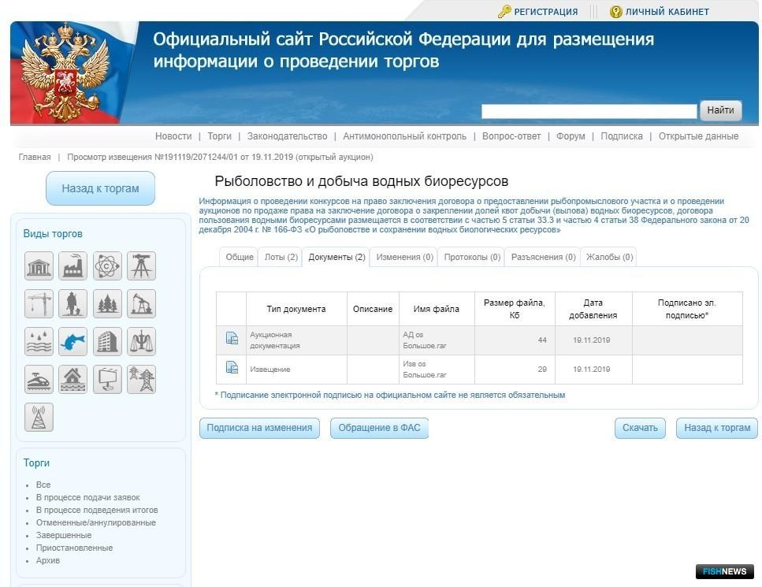
Task: Open the Лоты (2) tab
Action: tap(281, 257)
